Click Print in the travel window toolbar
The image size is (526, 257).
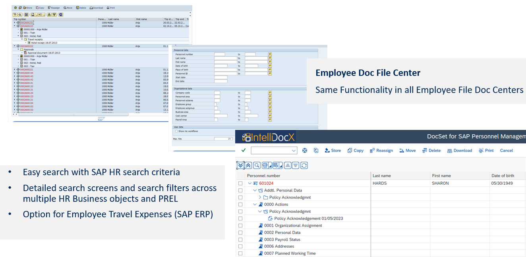[111, 8]
